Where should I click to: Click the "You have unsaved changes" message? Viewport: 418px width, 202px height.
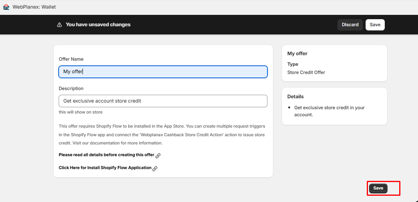point(98,25)
